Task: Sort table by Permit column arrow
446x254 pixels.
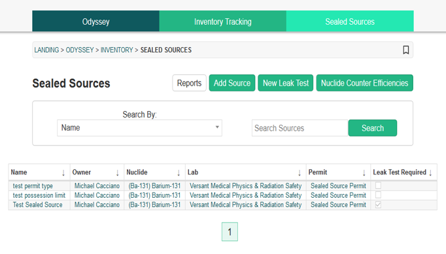Action: (364, 173)
